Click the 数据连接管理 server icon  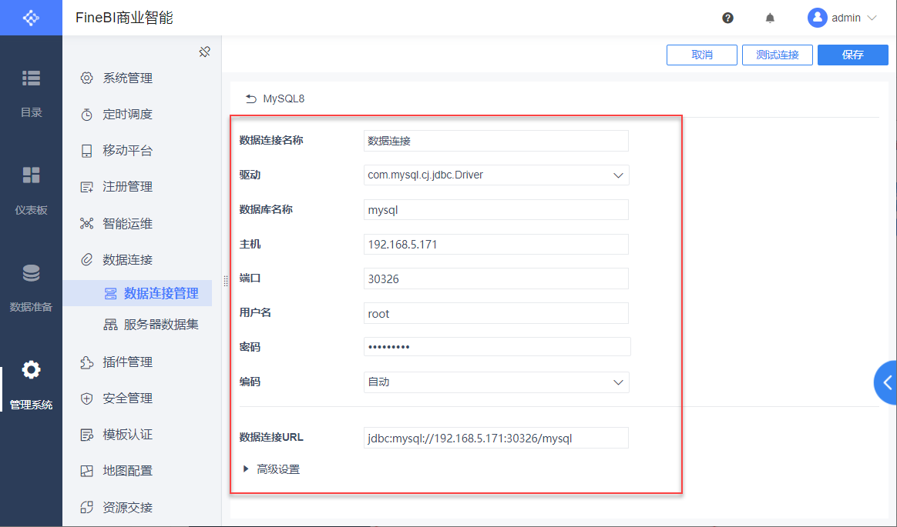pyautogui.click(x=110, y=293)
